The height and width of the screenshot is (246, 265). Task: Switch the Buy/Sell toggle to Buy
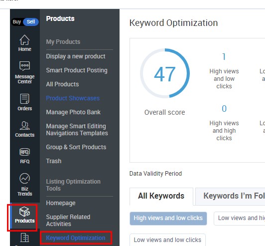[17, 22]
